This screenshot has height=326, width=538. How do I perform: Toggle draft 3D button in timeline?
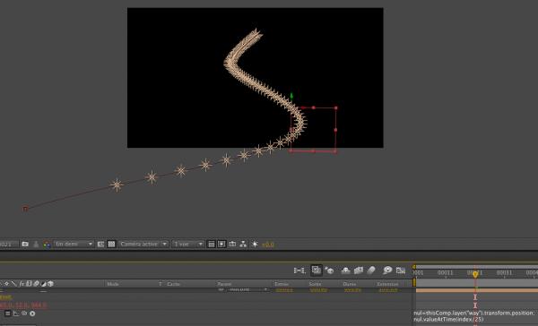pyautogui.click(x=316, y=270)
